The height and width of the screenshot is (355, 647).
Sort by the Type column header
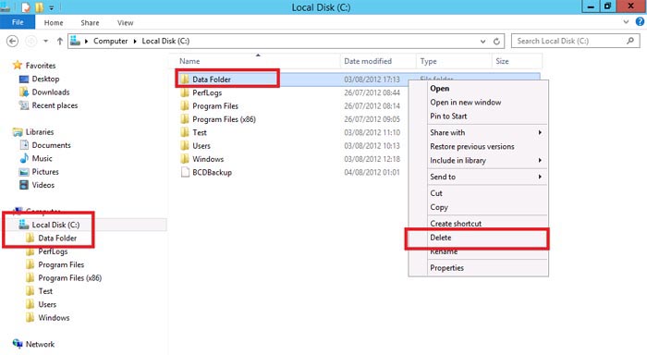(428, 61)
